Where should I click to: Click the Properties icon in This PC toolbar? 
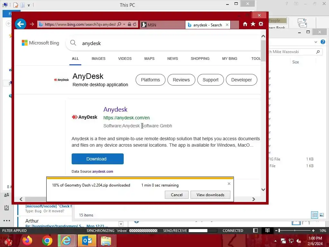(16, 5)
